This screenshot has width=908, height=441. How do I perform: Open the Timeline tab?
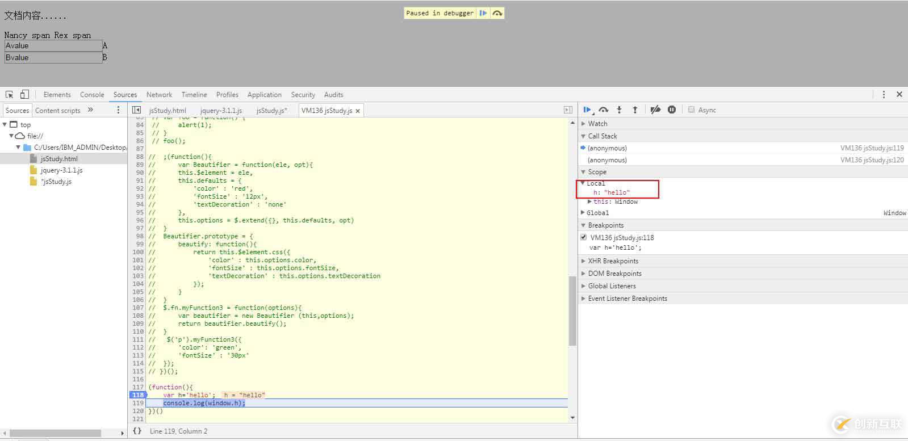[x=194, y=95]
